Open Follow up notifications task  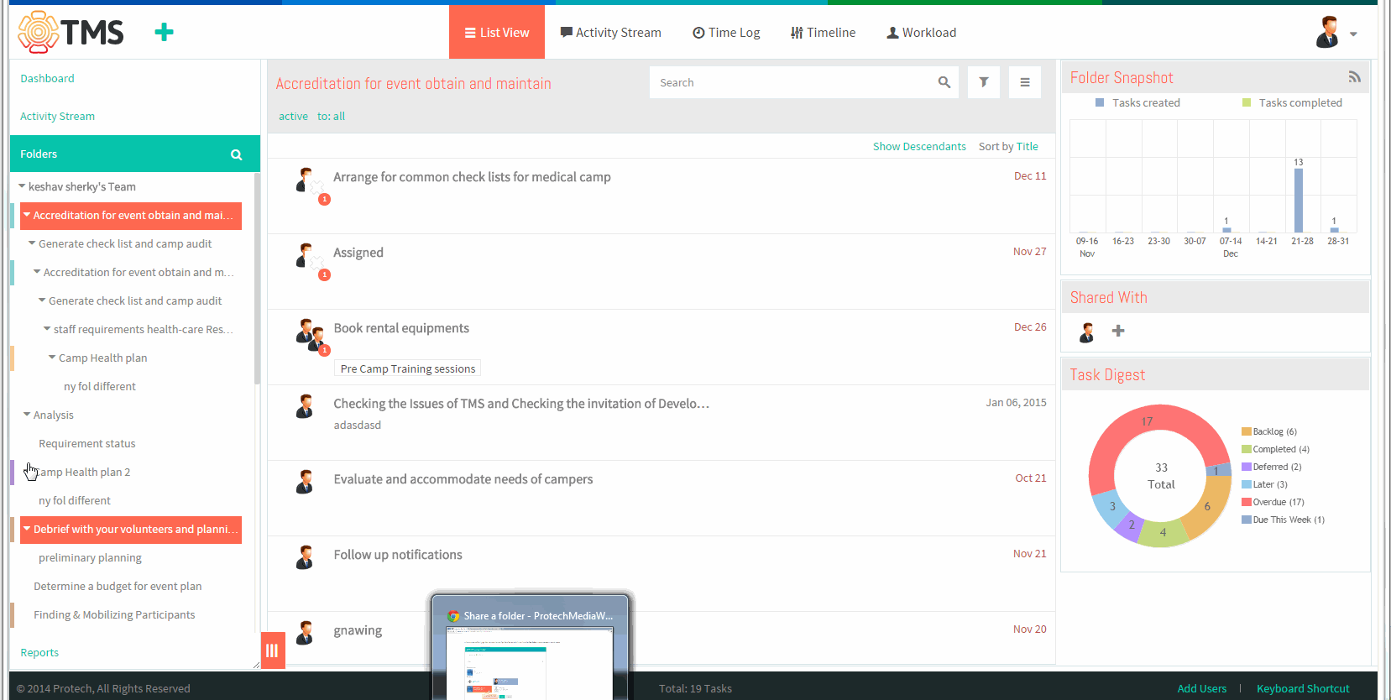pyautogui.click(x=398, y=555)
